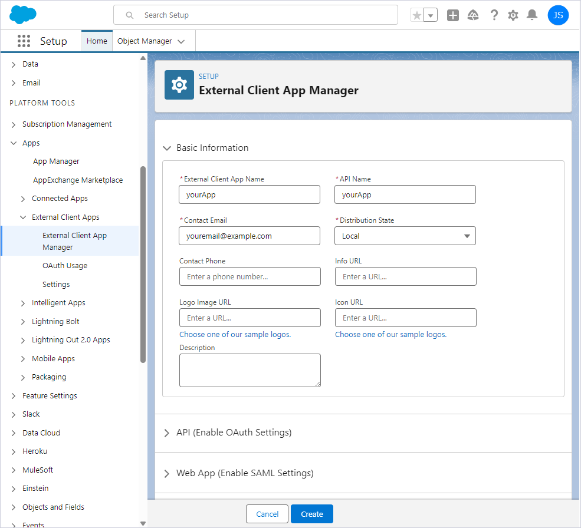Click the Logo Image URL field
The width and height of the screenshot is (581, 528).
tap(250, 318)
